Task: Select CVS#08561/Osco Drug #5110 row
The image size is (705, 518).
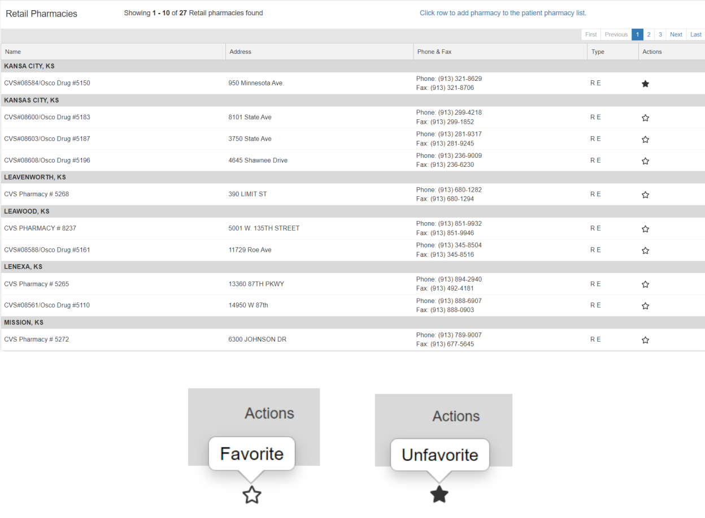Action: pos(352,305)
